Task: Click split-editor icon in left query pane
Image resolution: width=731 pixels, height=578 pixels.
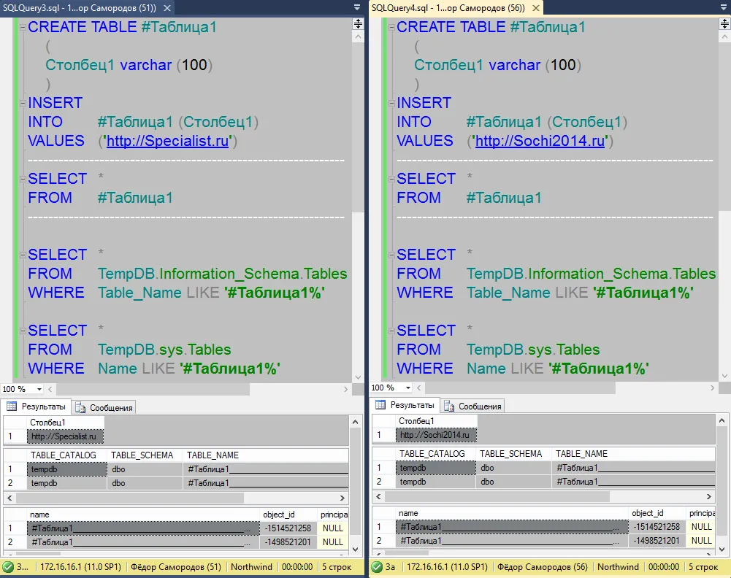Action: coord(358,24)
